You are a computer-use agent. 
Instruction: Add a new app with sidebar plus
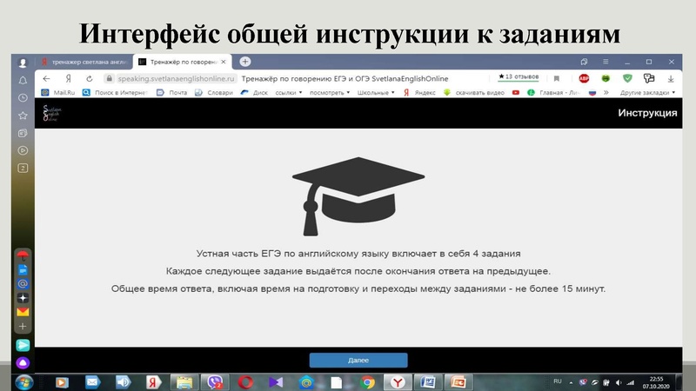[x=23, y=327]
